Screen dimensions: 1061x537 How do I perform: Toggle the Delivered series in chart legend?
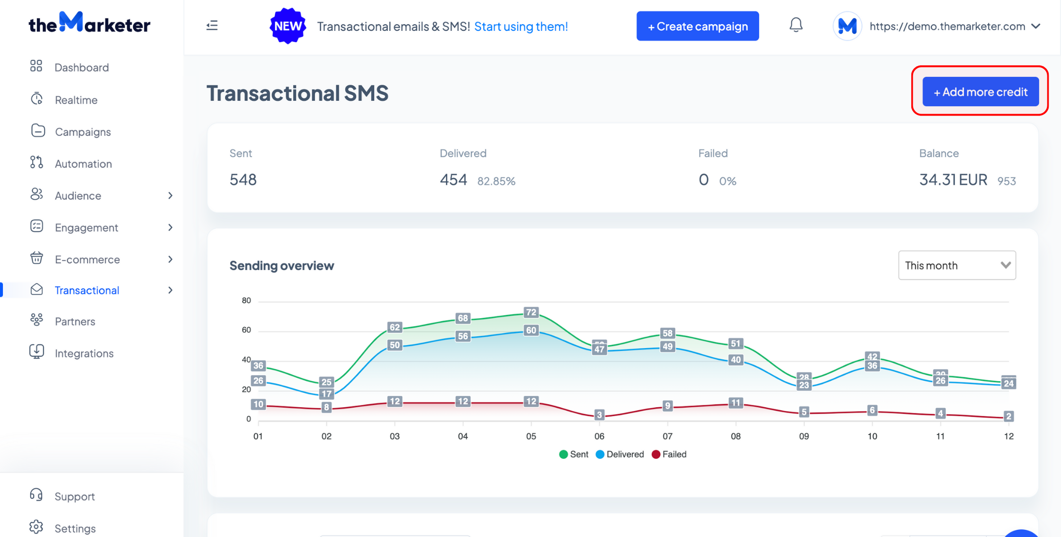click(x=620, y=454)
